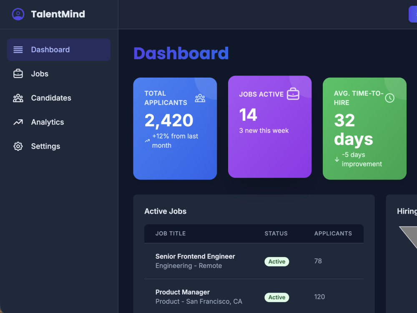Viewport: 417px width, 313px height.
Task: Select the Avg. Time-to-Hire card
Action: tap(364, 129)
